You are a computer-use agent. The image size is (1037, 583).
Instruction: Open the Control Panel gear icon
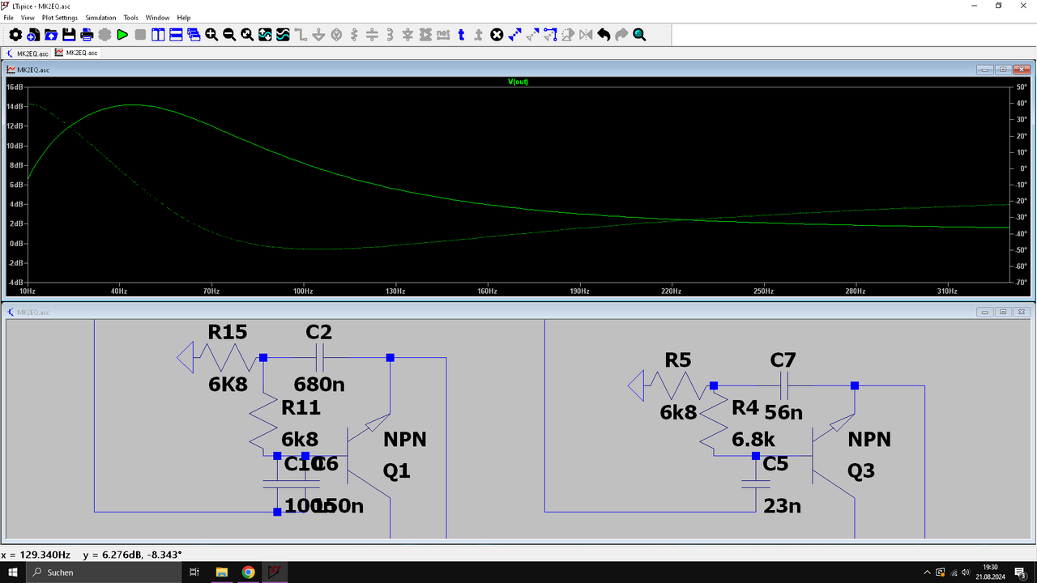pos(15,35)
